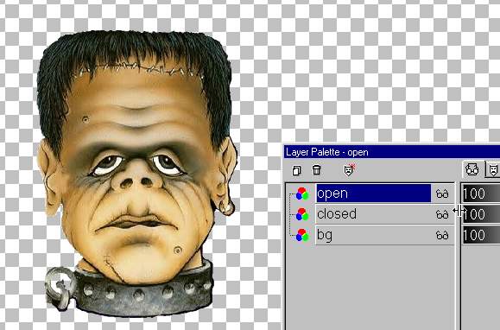Hide the closed layer via glasses icon
Image resolution: width=500 pixels, height=330 pixels.
pos(442,214)
